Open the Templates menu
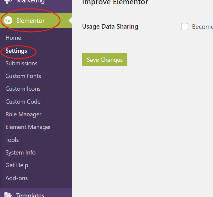Image resolution: width=213 pixels, height=197 pixels. [x=30, y=195]
